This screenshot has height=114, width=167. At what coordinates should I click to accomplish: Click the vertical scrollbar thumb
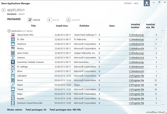tap(163, 50)
